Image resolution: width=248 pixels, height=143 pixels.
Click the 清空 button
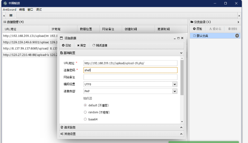click(x=82, y=45)
